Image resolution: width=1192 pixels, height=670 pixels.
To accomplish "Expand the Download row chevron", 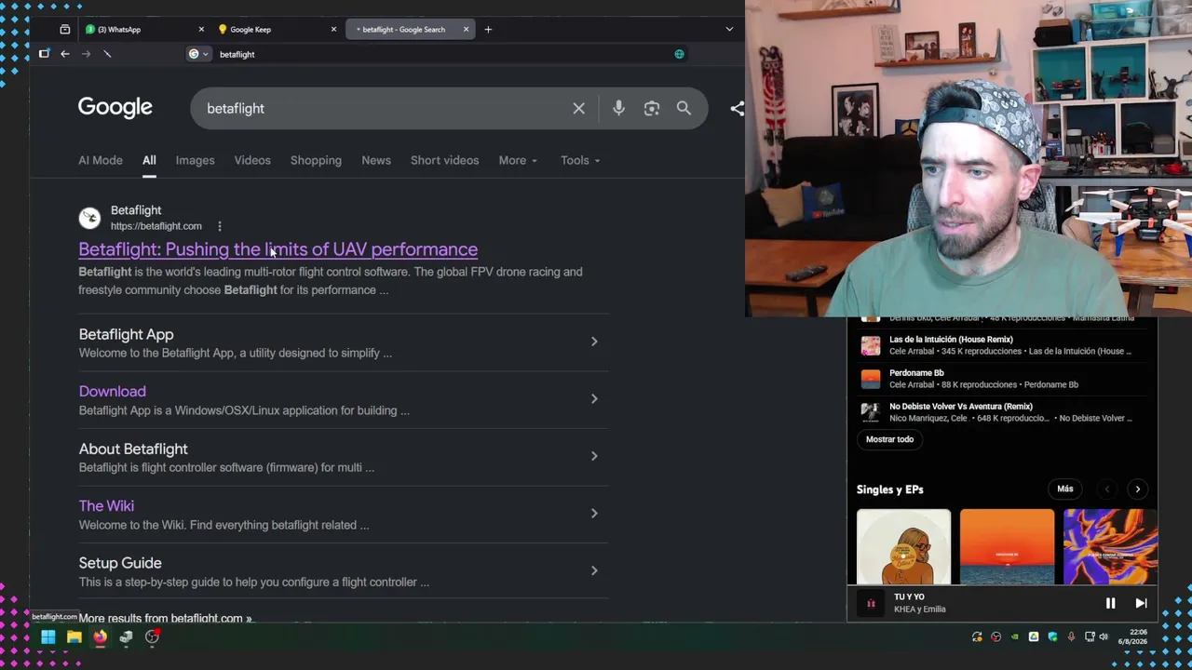I will (x=594, y=398).
